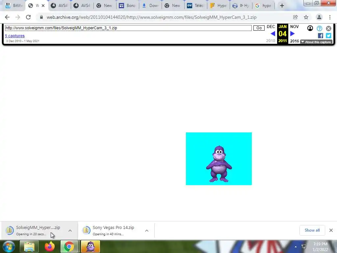Open Windows Explorer from taskbar
Viewport: 337px width, 253px height.
(x=29, y=246)
